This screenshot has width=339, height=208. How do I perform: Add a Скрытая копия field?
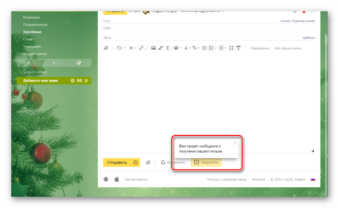[303, 21]
